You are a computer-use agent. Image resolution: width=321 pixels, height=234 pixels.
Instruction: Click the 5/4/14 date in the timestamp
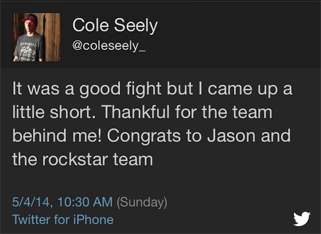tap(30, 202)
